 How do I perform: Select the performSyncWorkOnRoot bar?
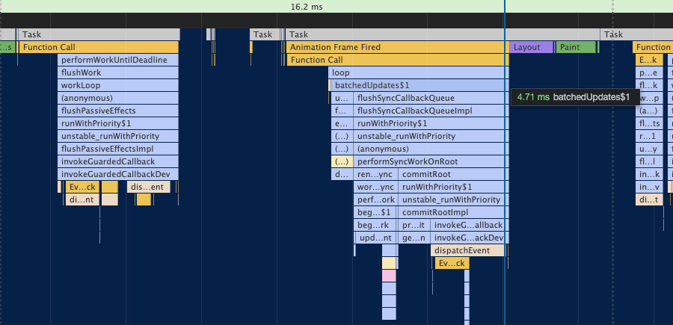tap(430, 161)
